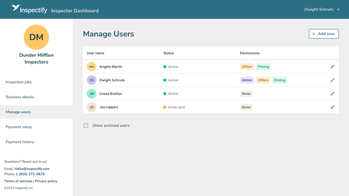This screenshot has width=349, height=196.
Task: Click Angela Martin's MM avatar
Action: pyautogui.click(x=91, y=66)
